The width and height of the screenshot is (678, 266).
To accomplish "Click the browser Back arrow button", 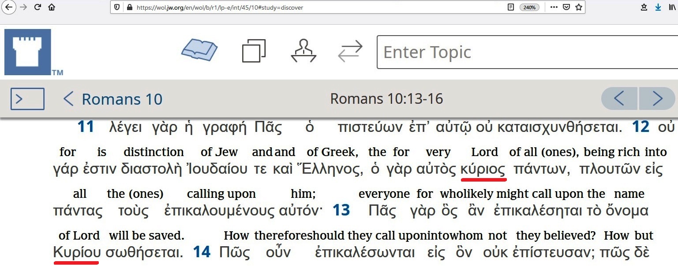I will pos(8,7).
